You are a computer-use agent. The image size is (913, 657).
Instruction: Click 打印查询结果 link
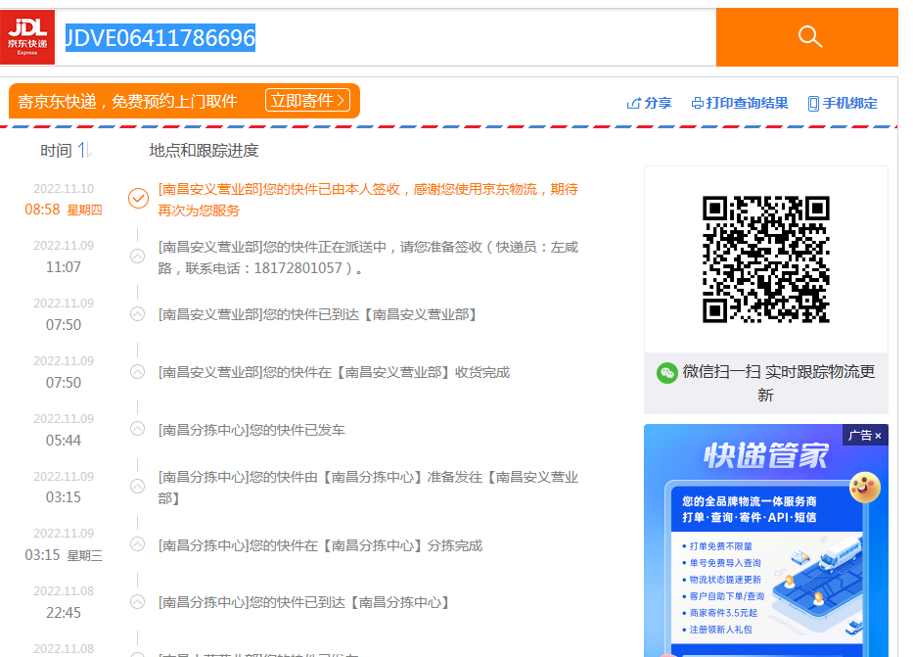[740, 103]
